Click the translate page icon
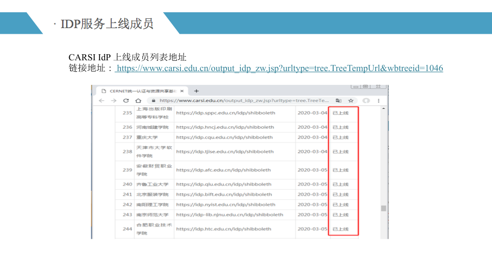492x276 pixels. pyautogui.click(x=338, y=101)
